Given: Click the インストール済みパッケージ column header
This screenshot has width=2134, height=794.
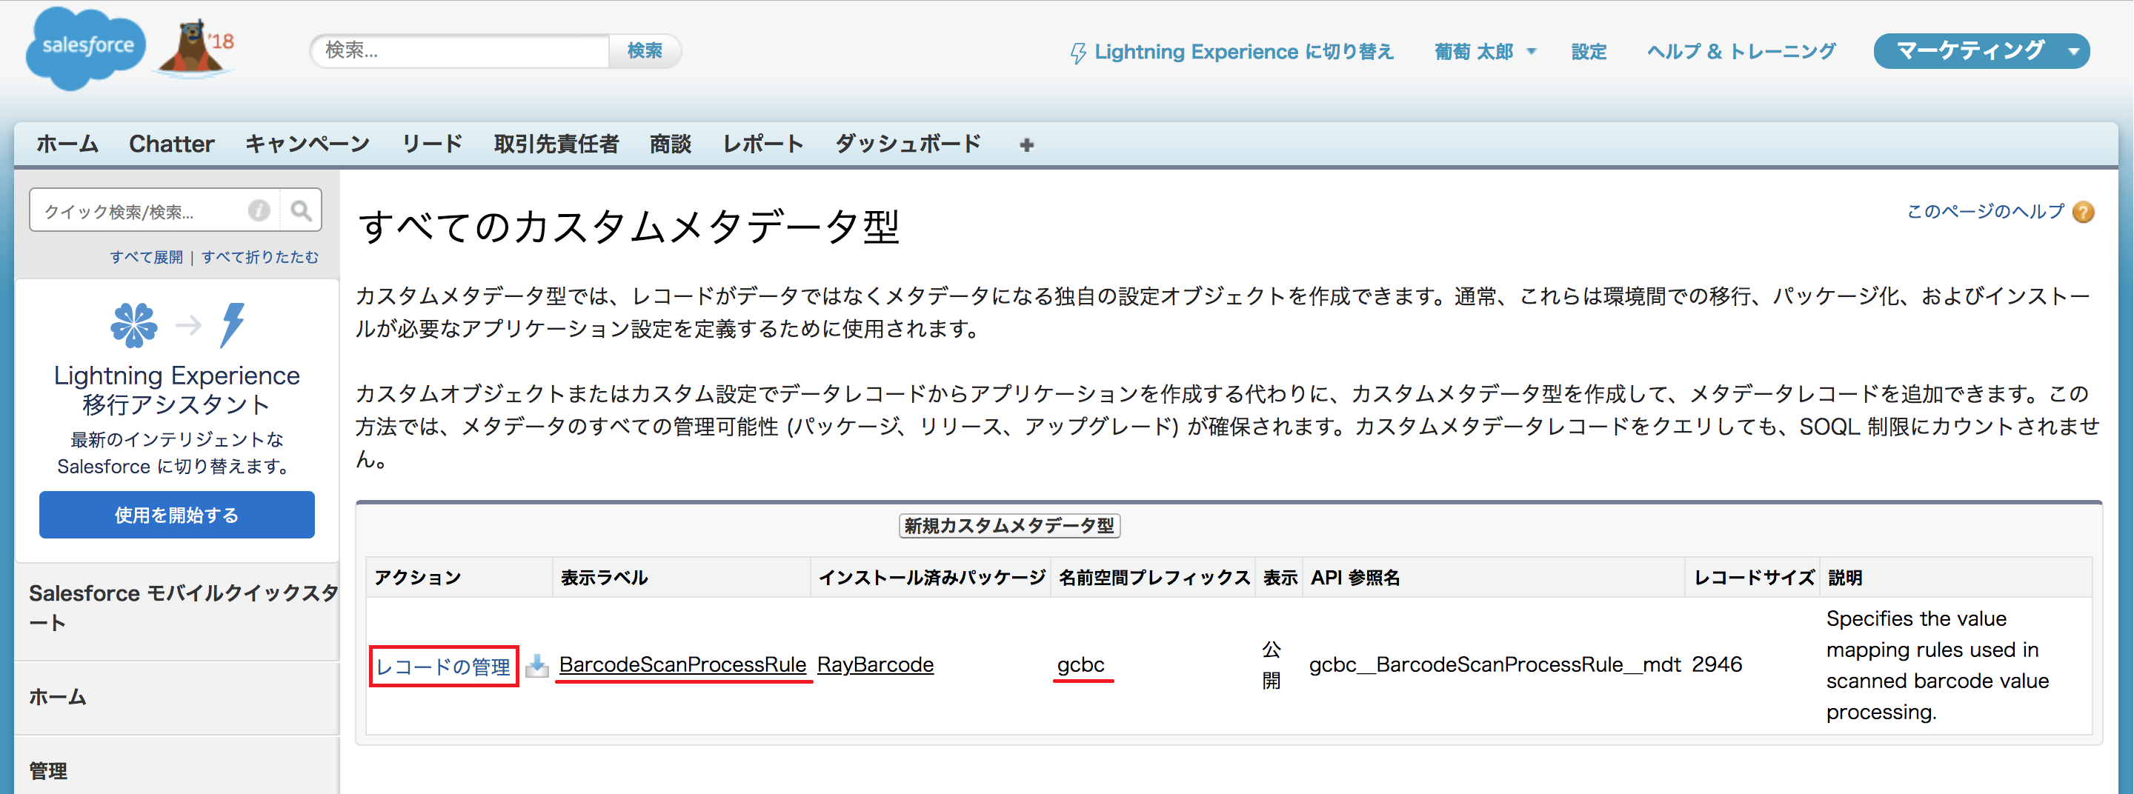Looking at the screenshot, I should click(931, 578).
